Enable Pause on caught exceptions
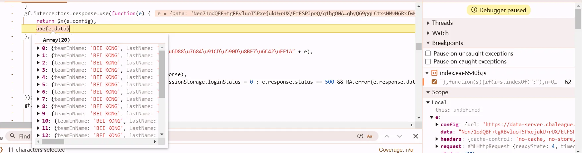The image size is (582, 153). [428, 61]
